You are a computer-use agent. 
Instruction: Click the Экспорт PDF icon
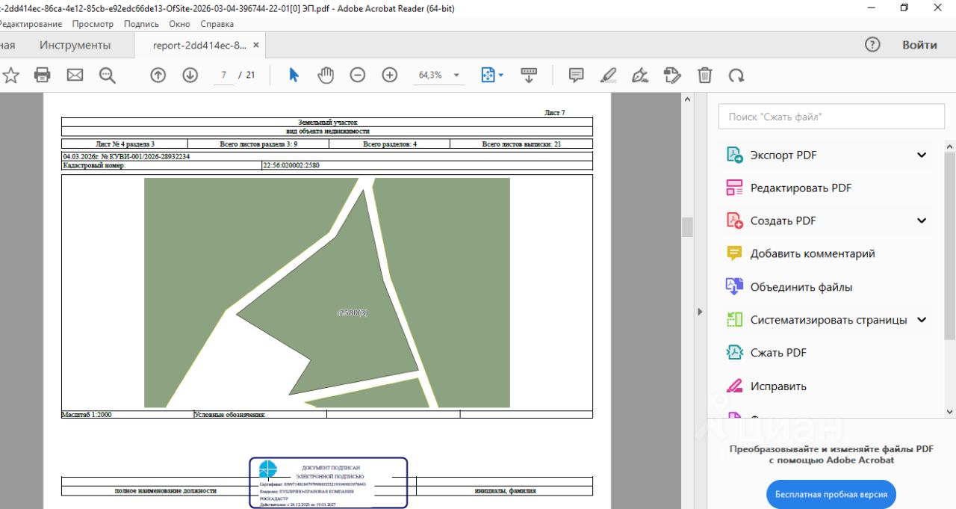[x=734, y=155]
